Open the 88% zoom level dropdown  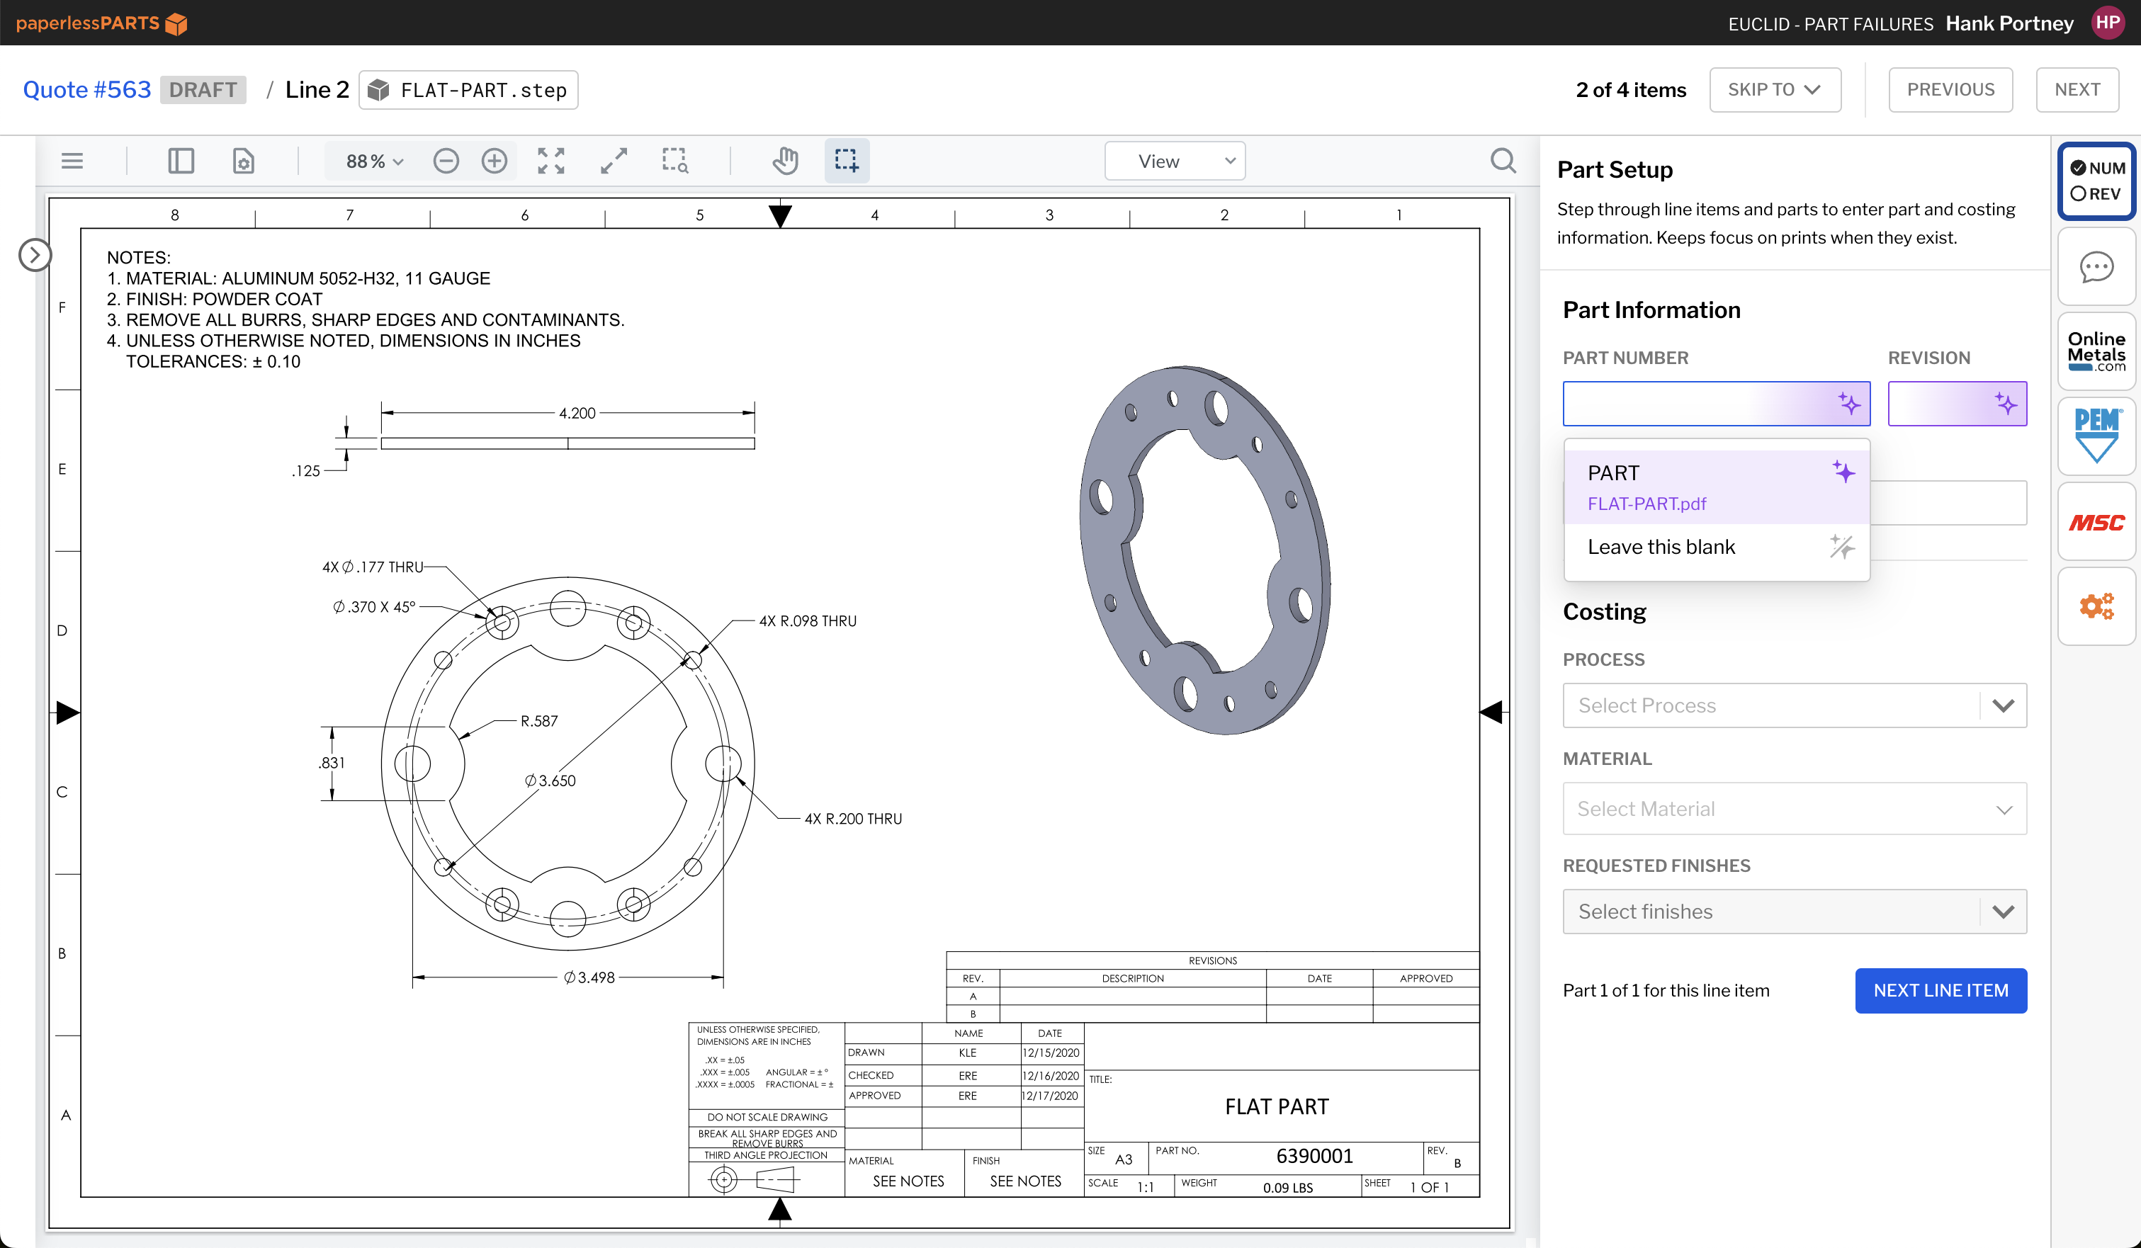tap(375, 161)
